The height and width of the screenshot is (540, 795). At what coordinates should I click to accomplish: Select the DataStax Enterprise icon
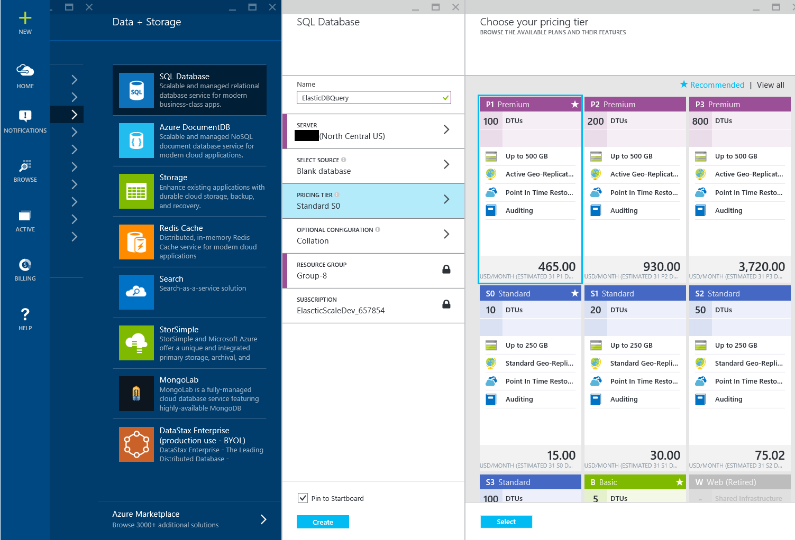tap(136, 444)
